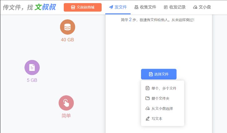The height and width of the screenshot is (133, 227).
Task: Click the 40 GB label
Action: (68, 40)
